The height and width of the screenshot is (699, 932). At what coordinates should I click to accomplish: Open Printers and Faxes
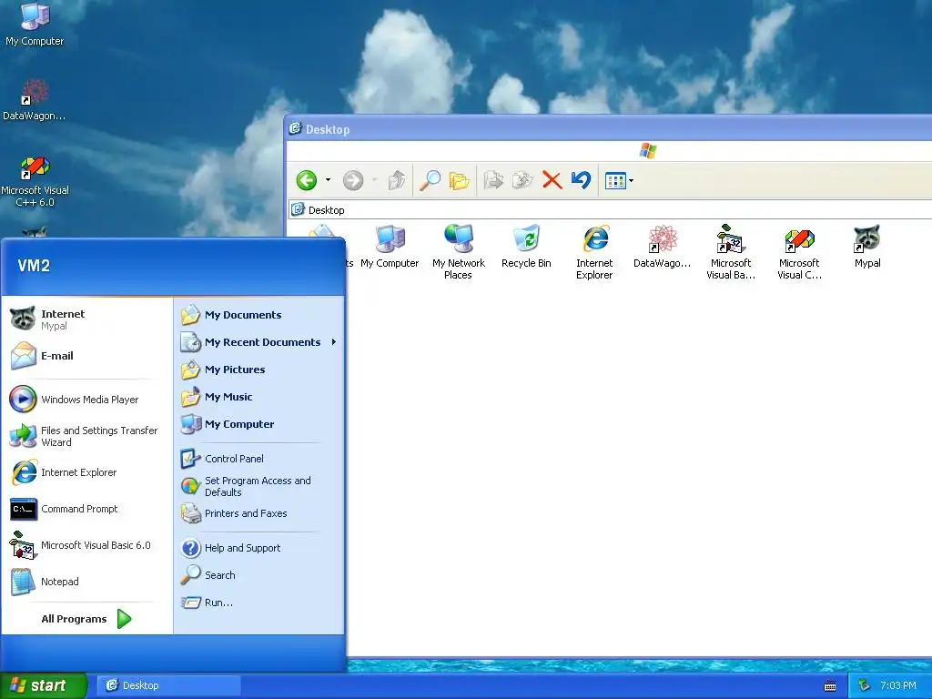tap(259, 513)
